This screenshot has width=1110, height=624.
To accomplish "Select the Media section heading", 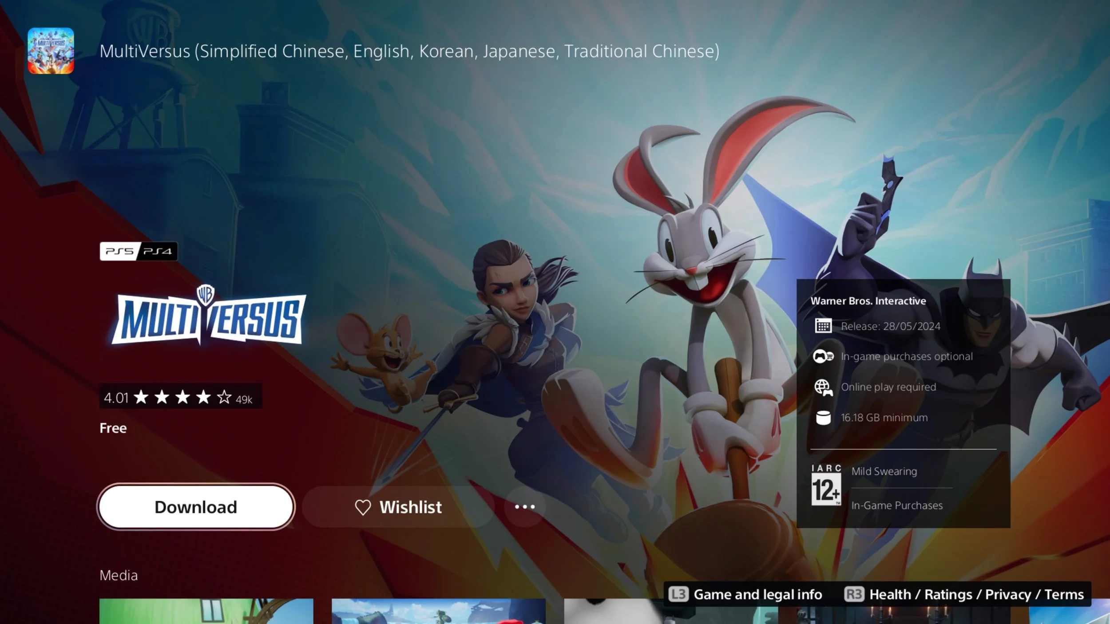I will pos(119,575).
